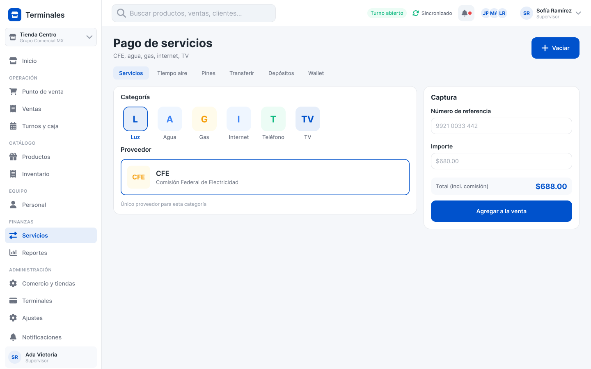Screen dimensions: 591x369
Task: Switch to Depósitos tab
Action: [x=281, y=73]
